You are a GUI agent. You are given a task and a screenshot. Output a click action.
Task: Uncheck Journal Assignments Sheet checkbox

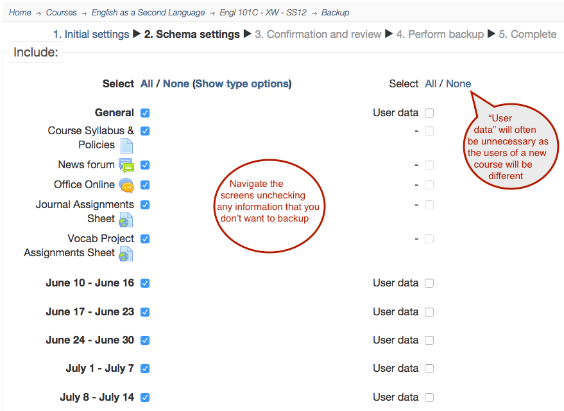pyautogui.click(x=145, y=205)
